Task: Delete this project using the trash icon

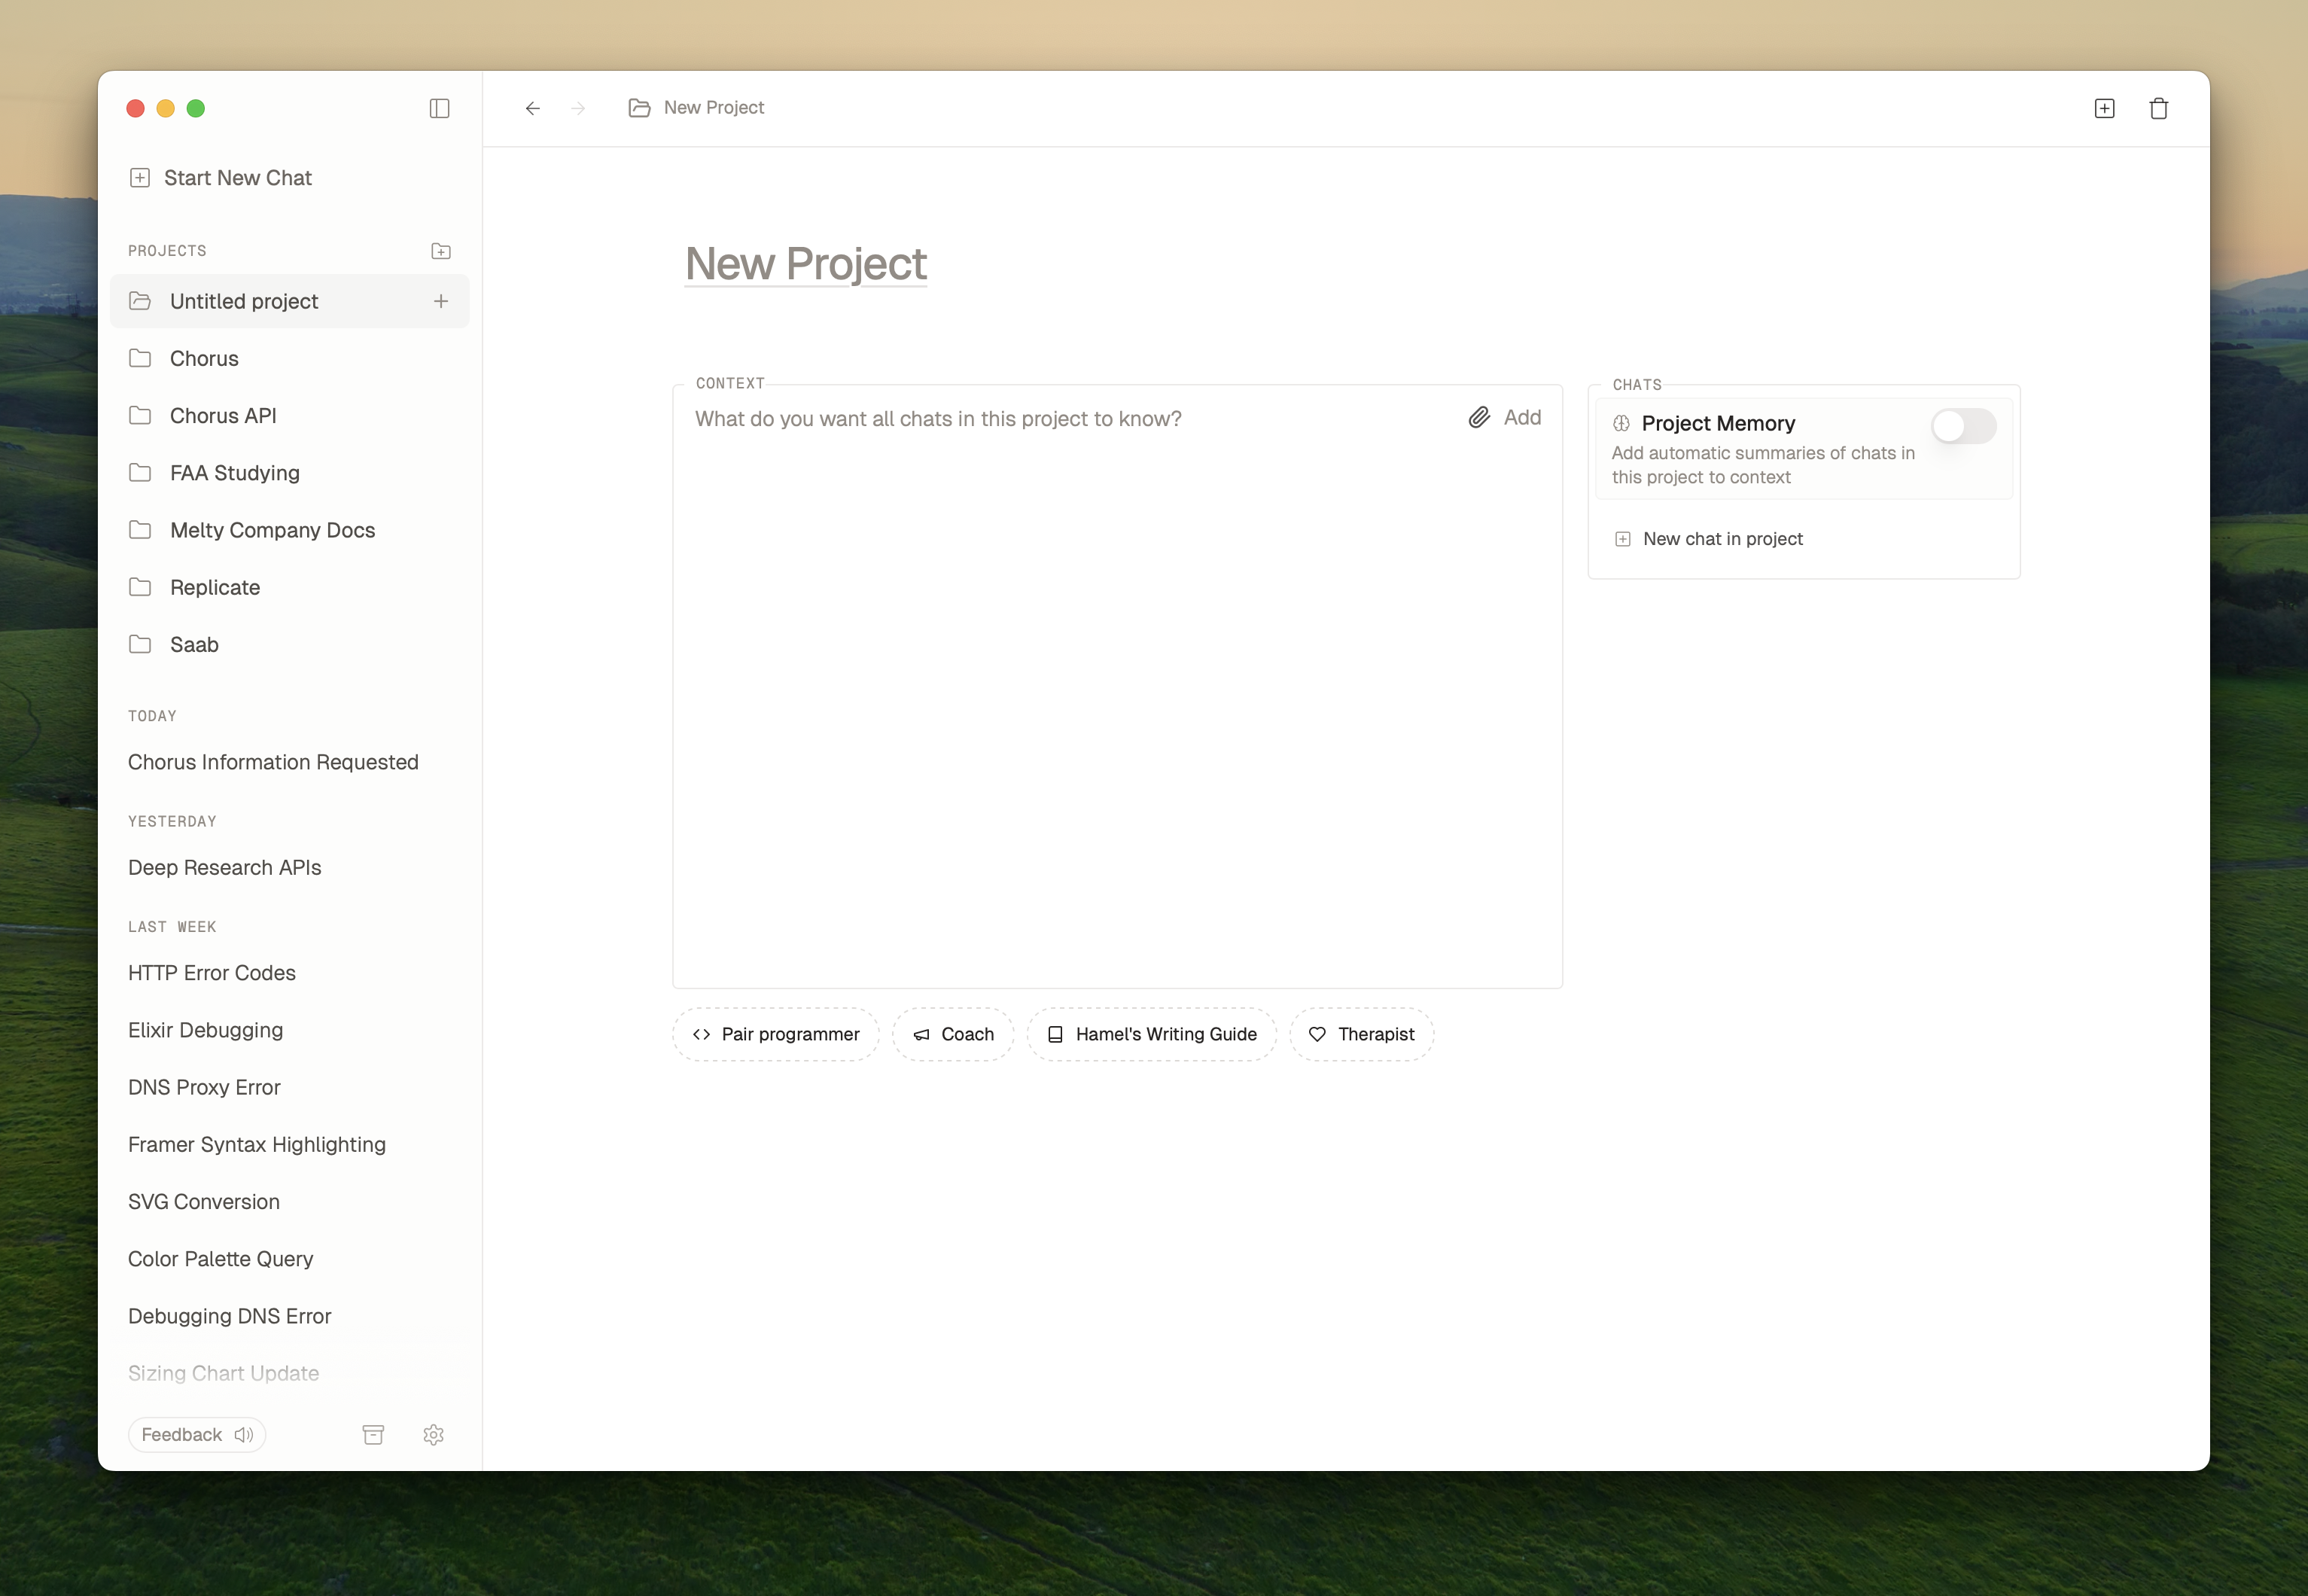Action: click(x=2158, y=108)
